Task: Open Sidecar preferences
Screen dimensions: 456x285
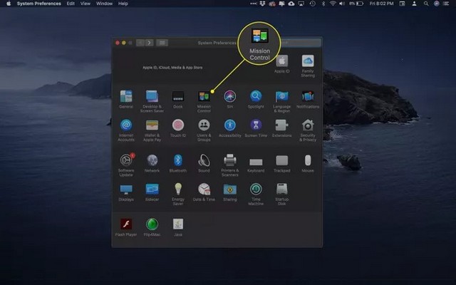Action: tap(152, 192)
